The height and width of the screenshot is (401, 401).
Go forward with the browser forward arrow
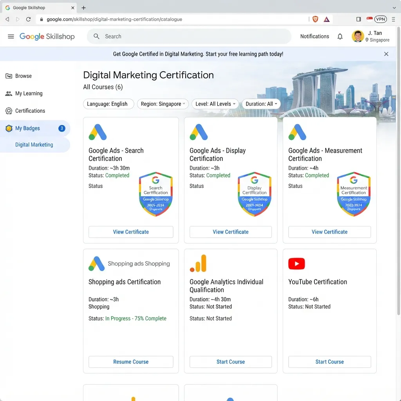click(x=18, y=19)
